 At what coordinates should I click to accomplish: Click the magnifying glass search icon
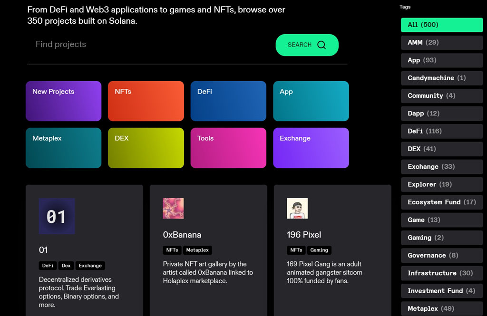[x=321, y=45]
